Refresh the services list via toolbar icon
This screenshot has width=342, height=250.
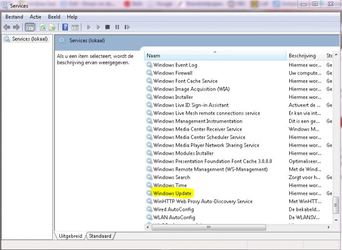[x=43, y=27]
